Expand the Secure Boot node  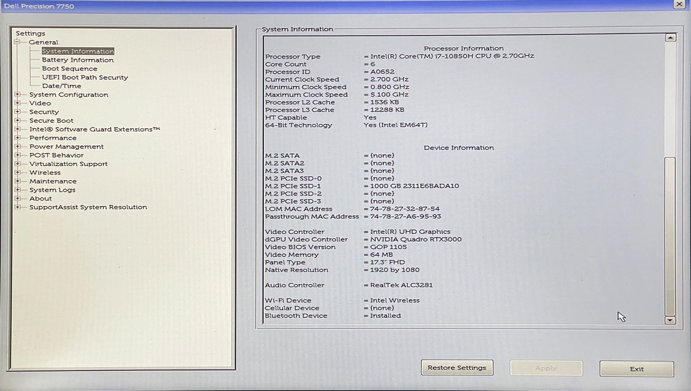pyautogui.click(x=18, y=121)
